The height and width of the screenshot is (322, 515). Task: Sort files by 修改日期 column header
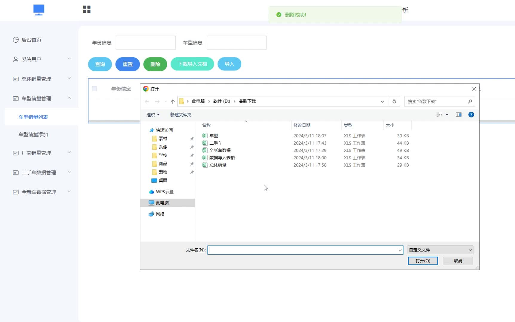point(302,125)
